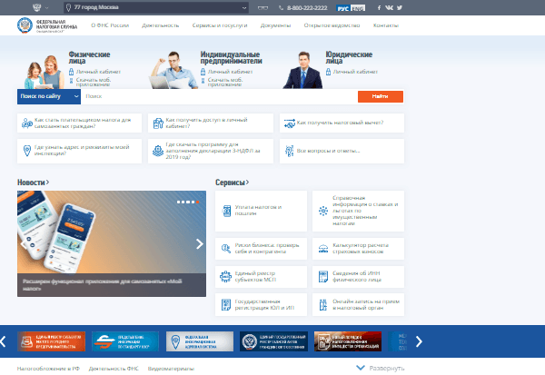Open the 'Уплата налогов и пошлин' service icon
This screenshot has width=545, height=375.
click(226, 209)
